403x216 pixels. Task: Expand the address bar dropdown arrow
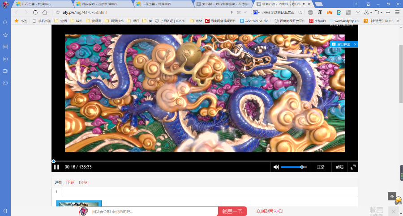pos(245,13)
